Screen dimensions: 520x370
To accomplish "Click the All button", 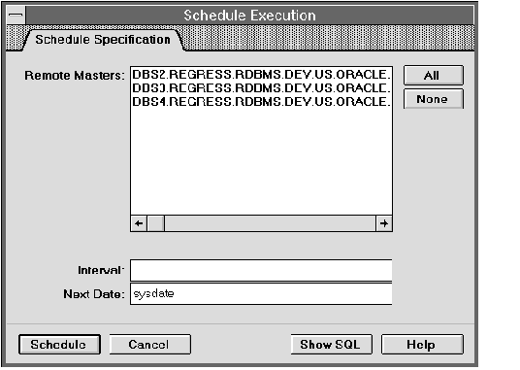I will coord(433,76).
